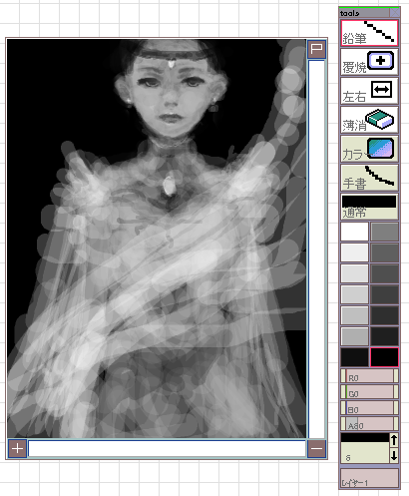Select the 手書 freehand line tool

[369, 178]
